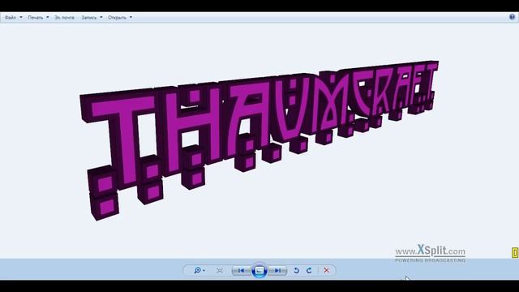The width and height of the screenshot is (519, 292).
Task: Expand the Запись dropdown arrow
Action: [x=101, y=18]
